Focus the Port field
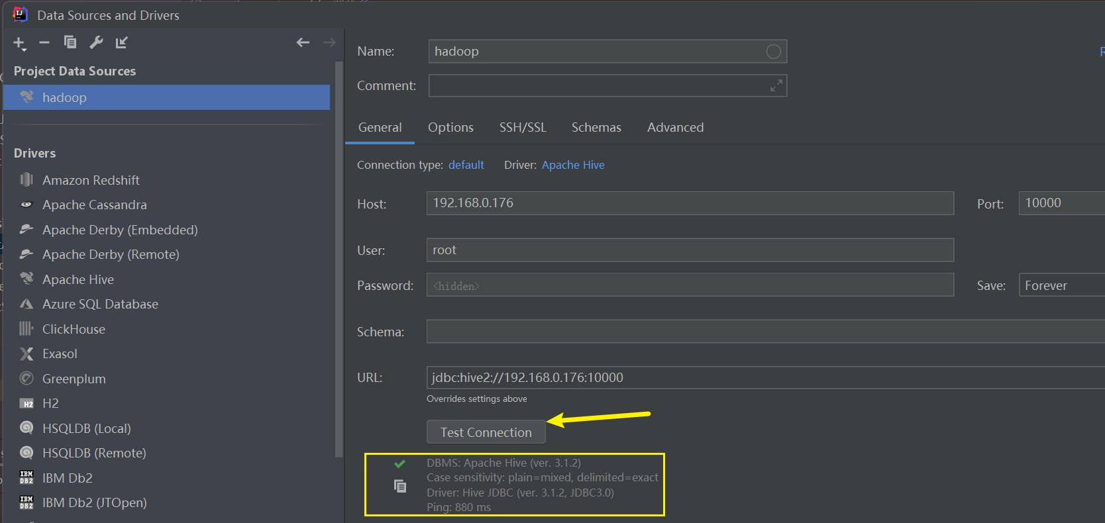This screenshot has height=523, width=1105. point(1061,203)
